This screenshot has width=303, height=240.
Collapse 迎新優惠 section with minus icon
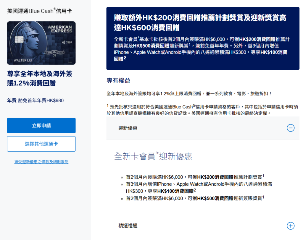291,128
